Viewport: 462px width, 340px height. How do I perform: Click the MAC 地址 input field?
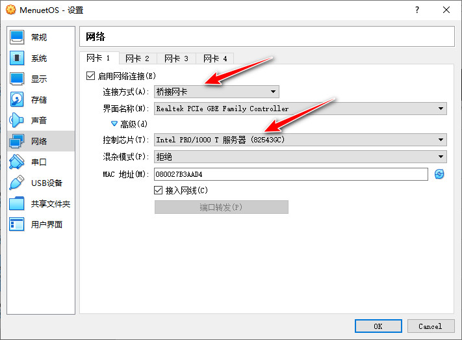click(291, 174)
